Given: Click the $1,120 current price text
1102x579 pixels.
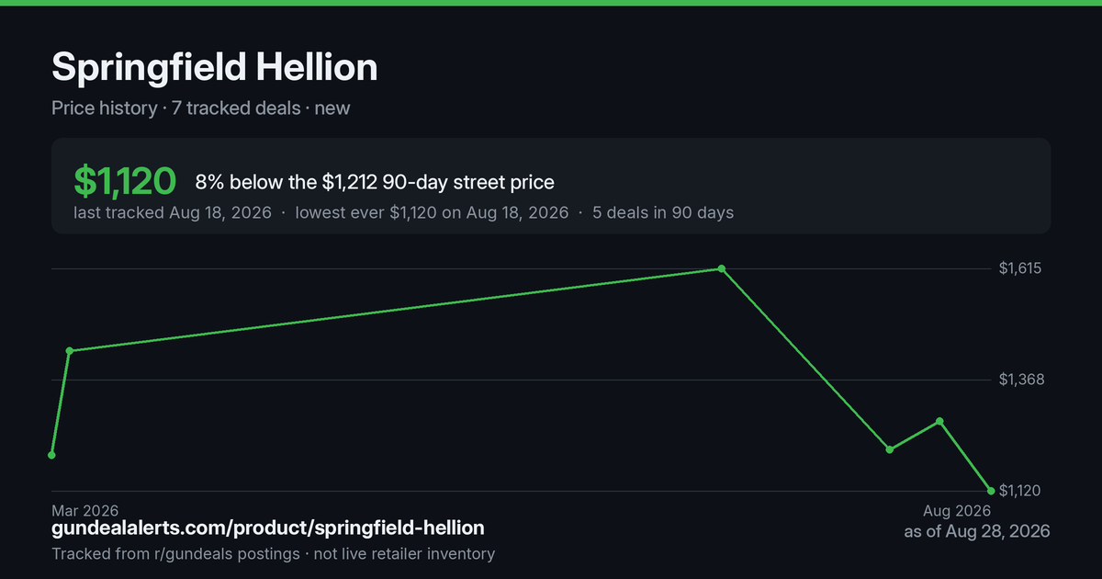Looking at the screenshot, I should tap(125, 181).
